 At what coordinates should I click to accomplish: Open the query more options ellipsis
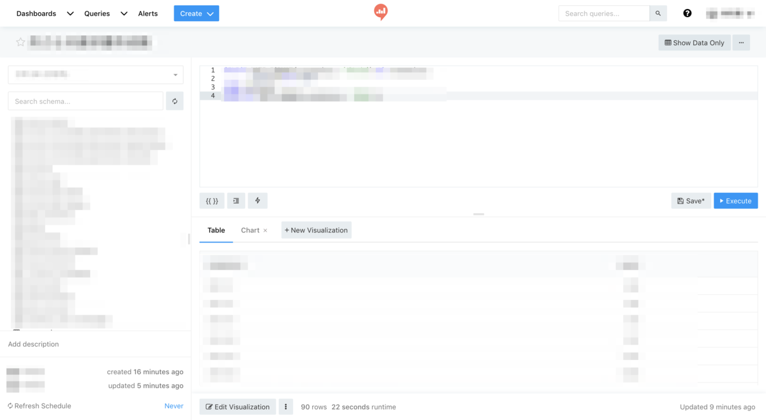coord(741,43)
